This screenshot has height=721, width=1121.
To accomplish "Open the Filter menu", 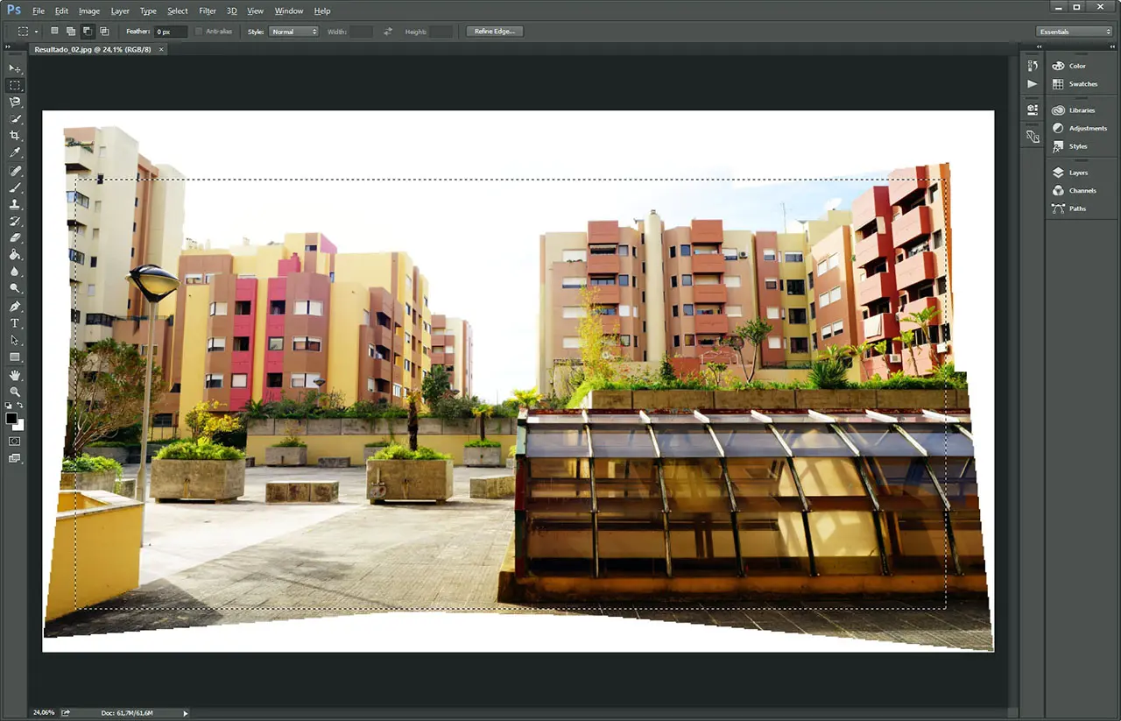I will pyautogui.click(x=207, y=11).
